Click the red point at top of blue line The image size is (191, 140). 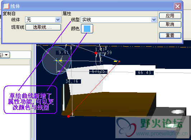tap(96, 53)
